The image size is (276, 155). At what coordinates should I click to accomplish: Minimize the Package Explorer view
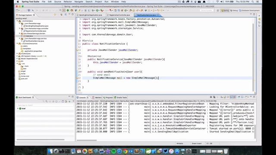69,15
